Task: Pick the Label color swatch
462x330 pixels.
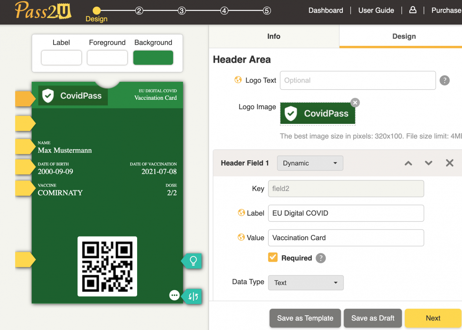Action: 61,58
